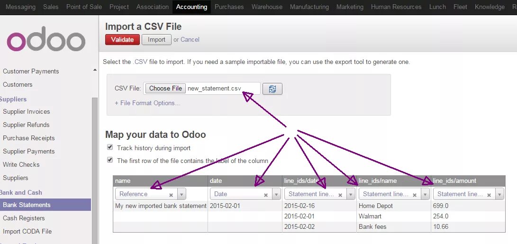Click the 'Home Depot' cell

(x=376, y=206)
